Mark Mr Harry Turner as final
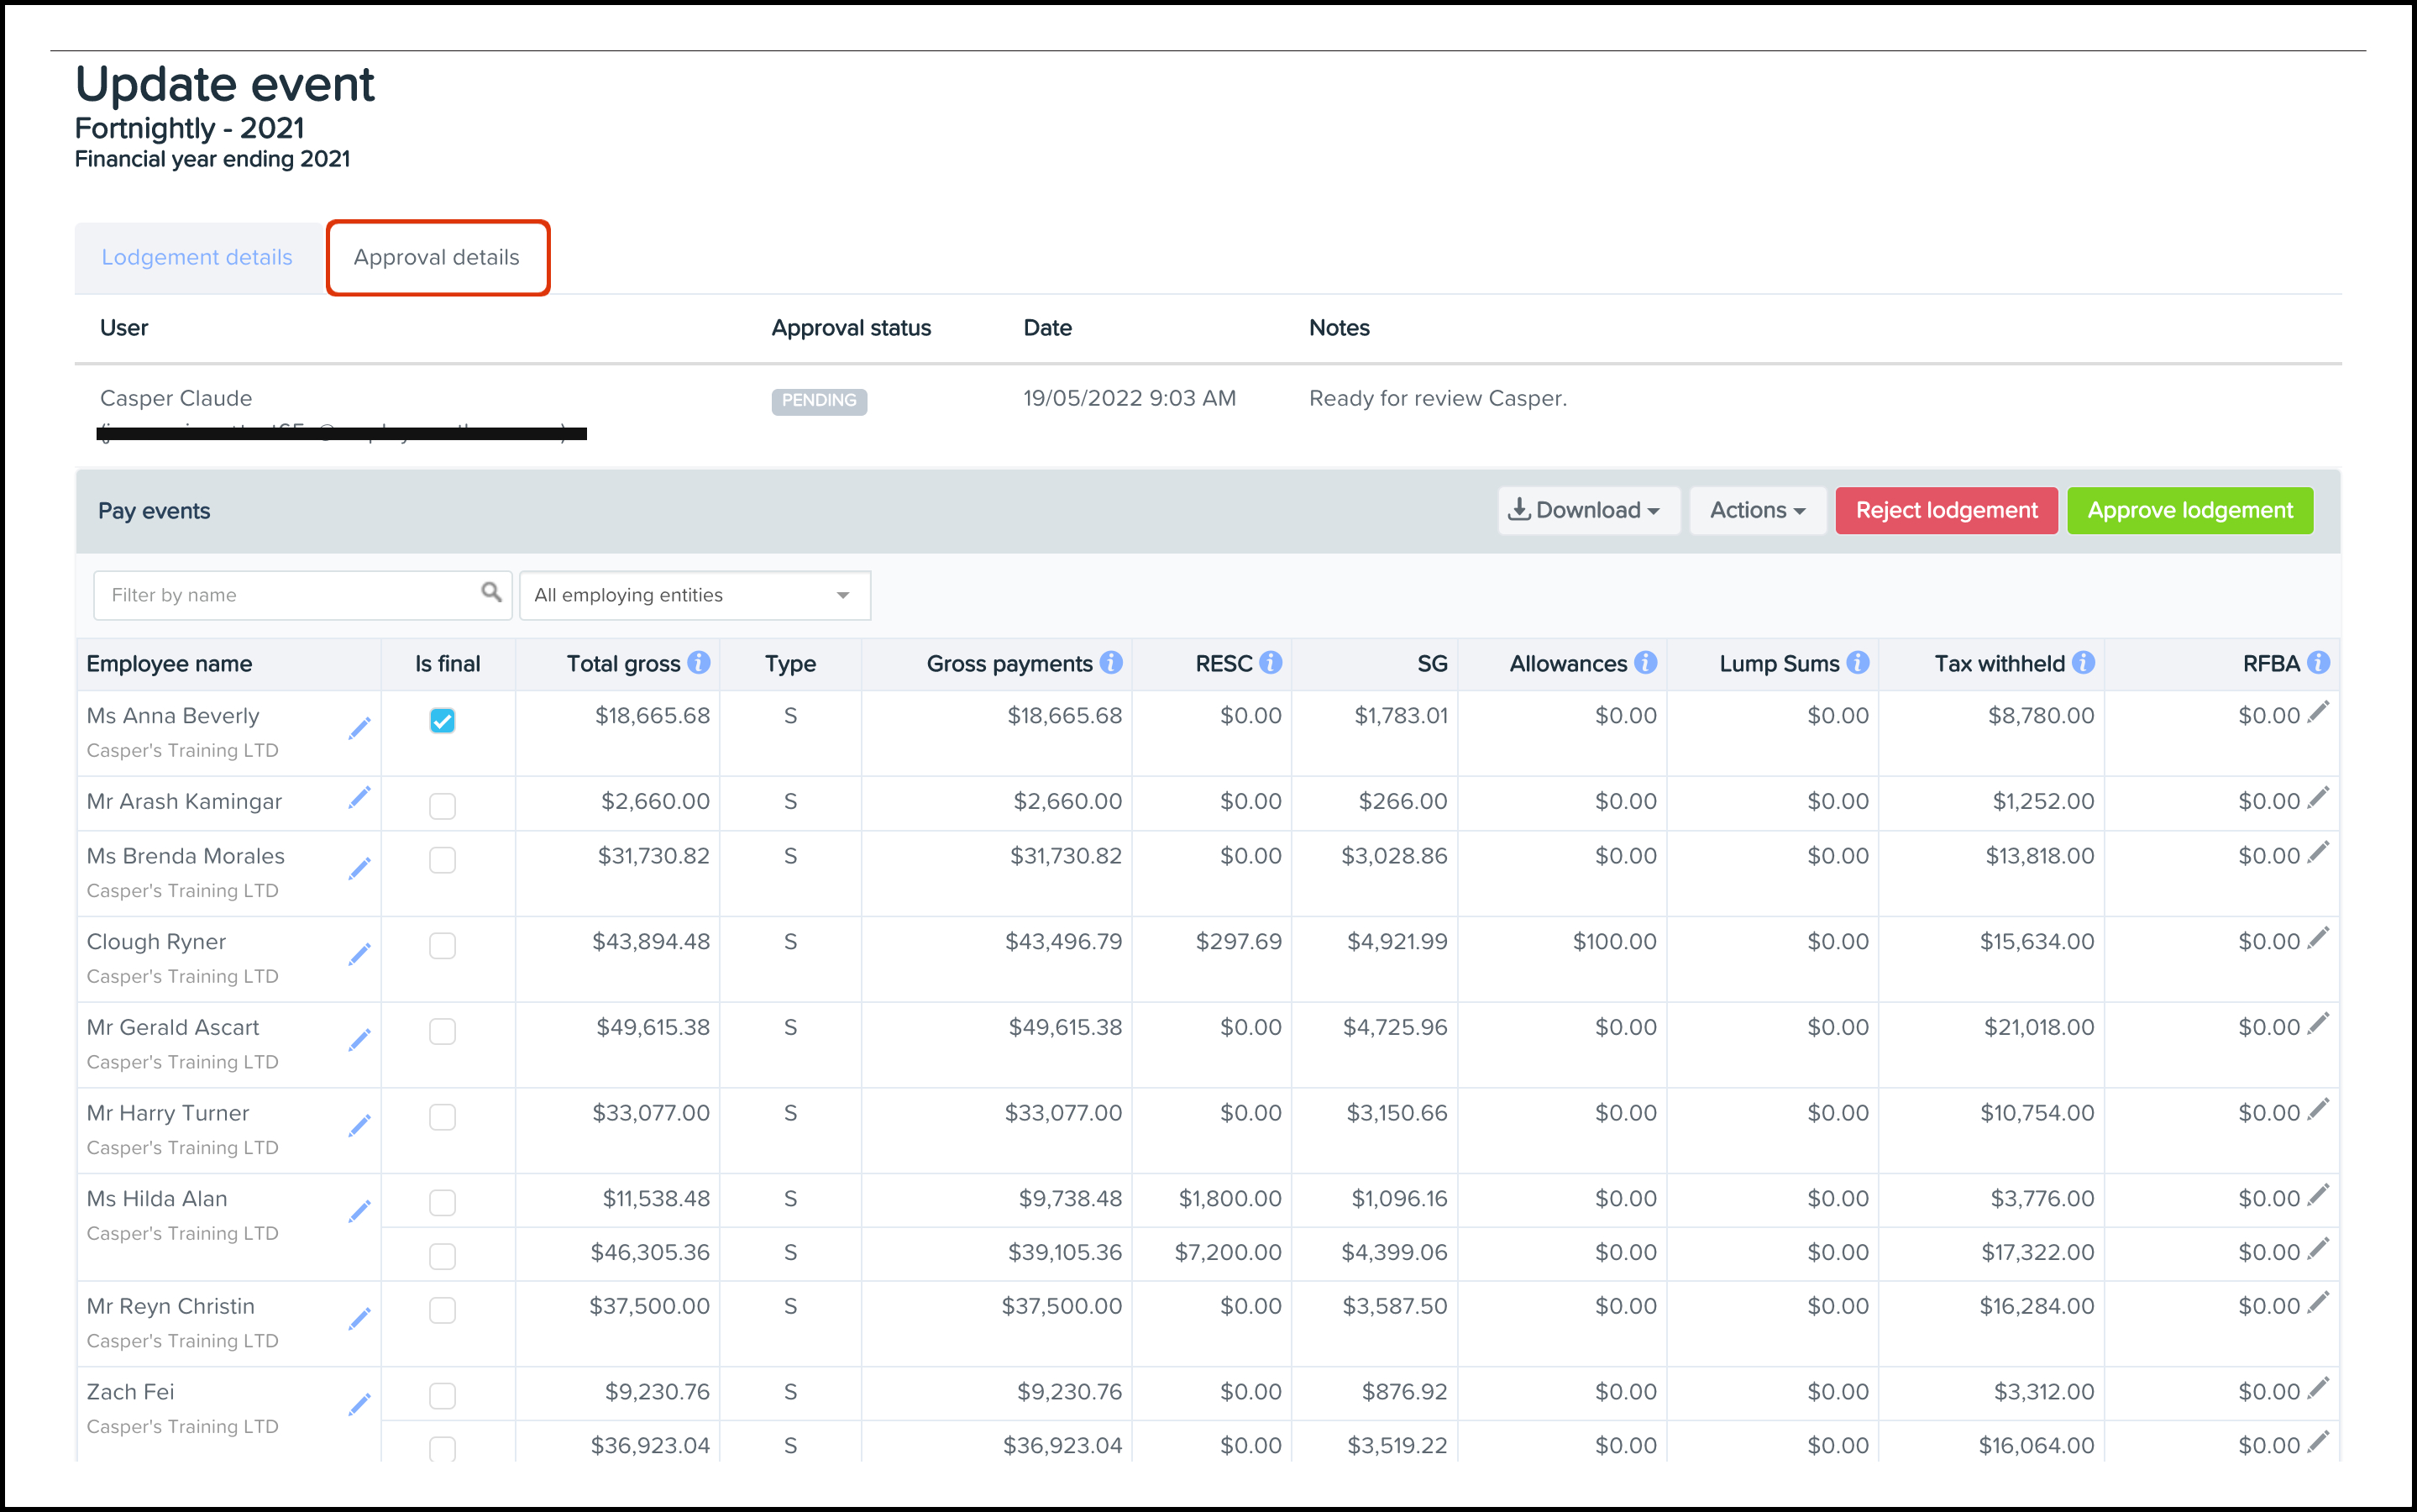The image size is (2417, 1512). (442, 1117)
